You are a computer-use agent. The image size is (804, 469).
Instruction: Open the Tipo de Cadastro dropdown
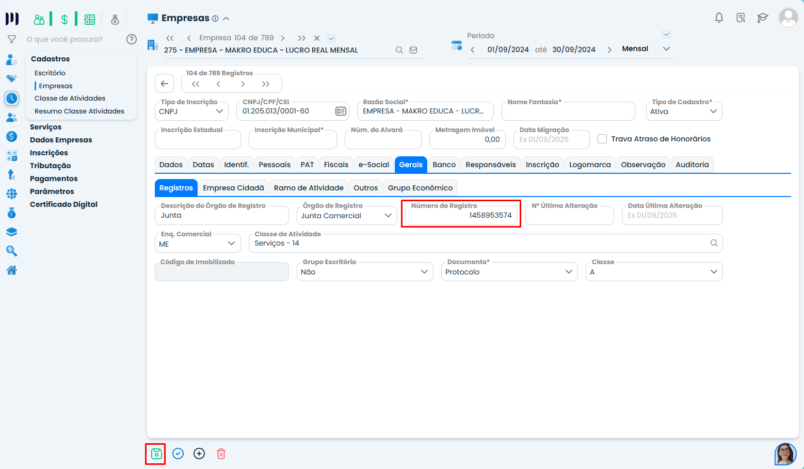(x=684, y=111)
